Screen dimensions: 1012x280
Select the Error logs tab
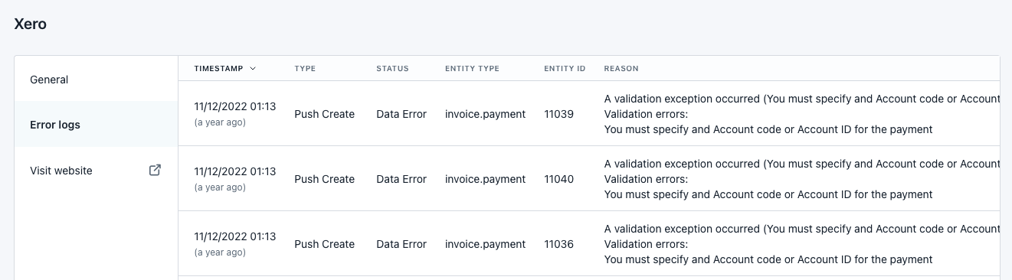point(96,124)
